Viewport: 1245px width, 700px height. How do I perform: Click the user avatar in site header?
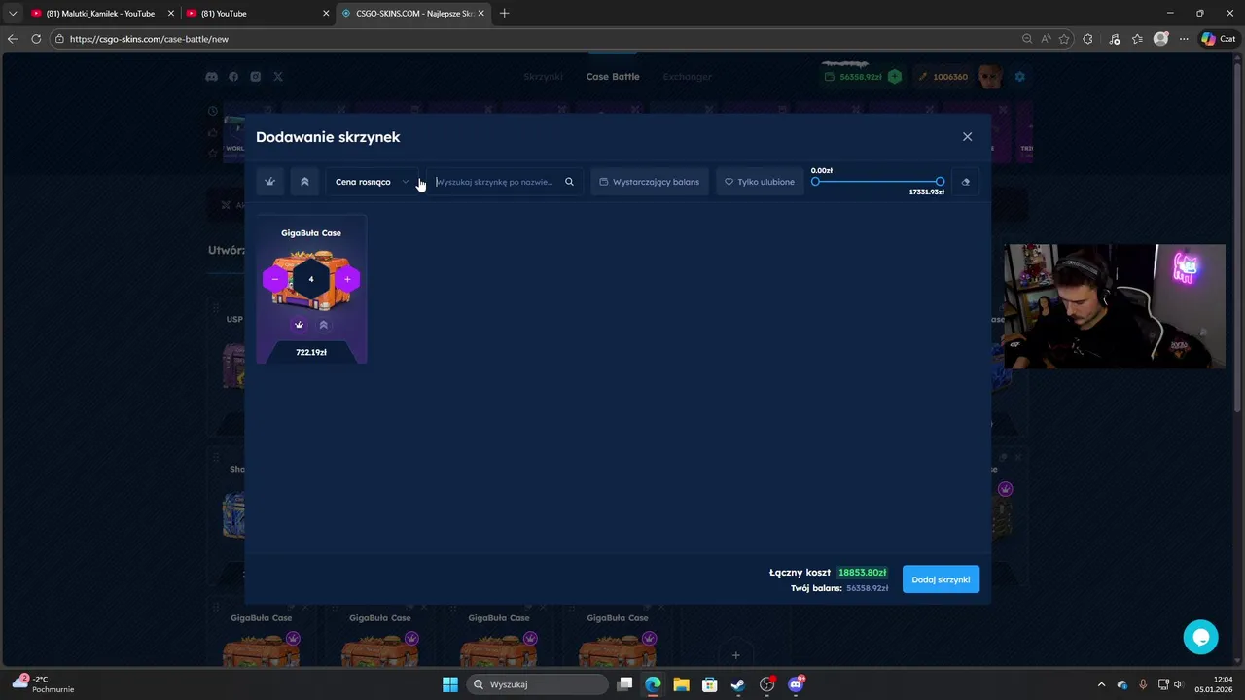(990, 77)
